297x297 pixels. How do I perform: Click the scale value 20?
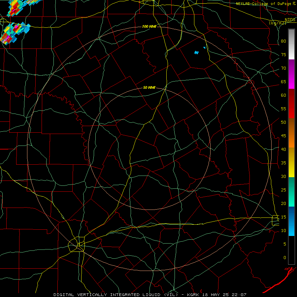click(x=283, y=203)
